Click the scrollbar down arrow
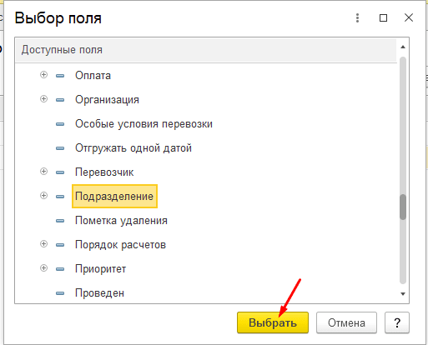The height and width of the screenshot is (345, 428). [403, 294]
